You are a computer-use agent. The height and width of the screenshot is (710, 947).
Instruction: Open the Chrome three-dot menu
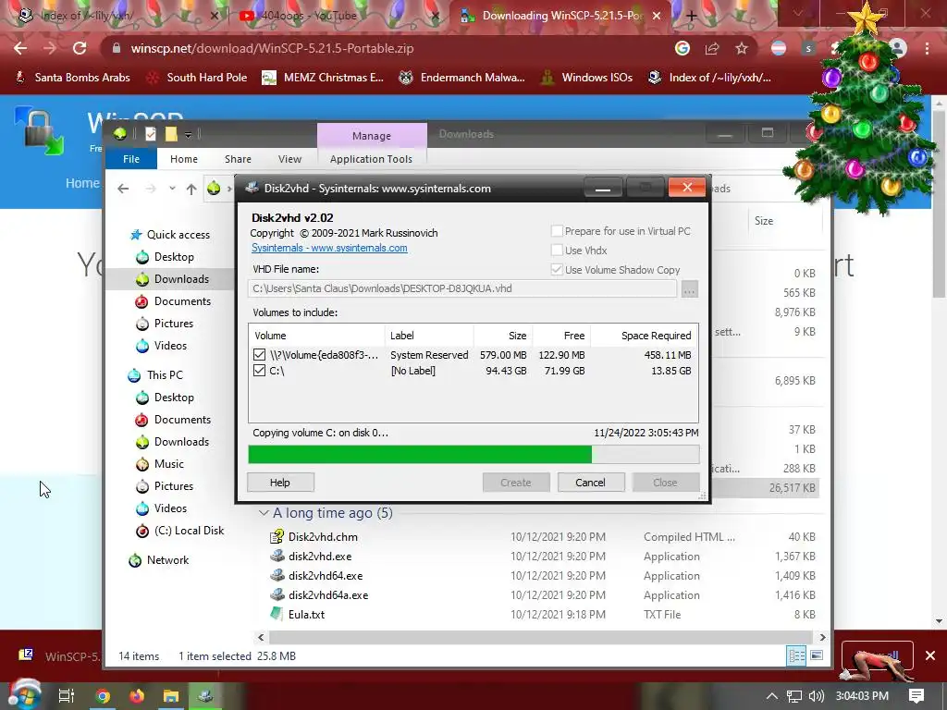pos(927,48)
